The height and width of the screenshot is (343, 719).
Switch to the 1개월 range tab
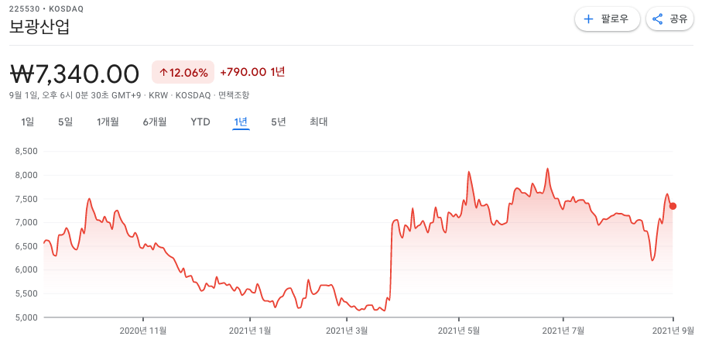108,122
